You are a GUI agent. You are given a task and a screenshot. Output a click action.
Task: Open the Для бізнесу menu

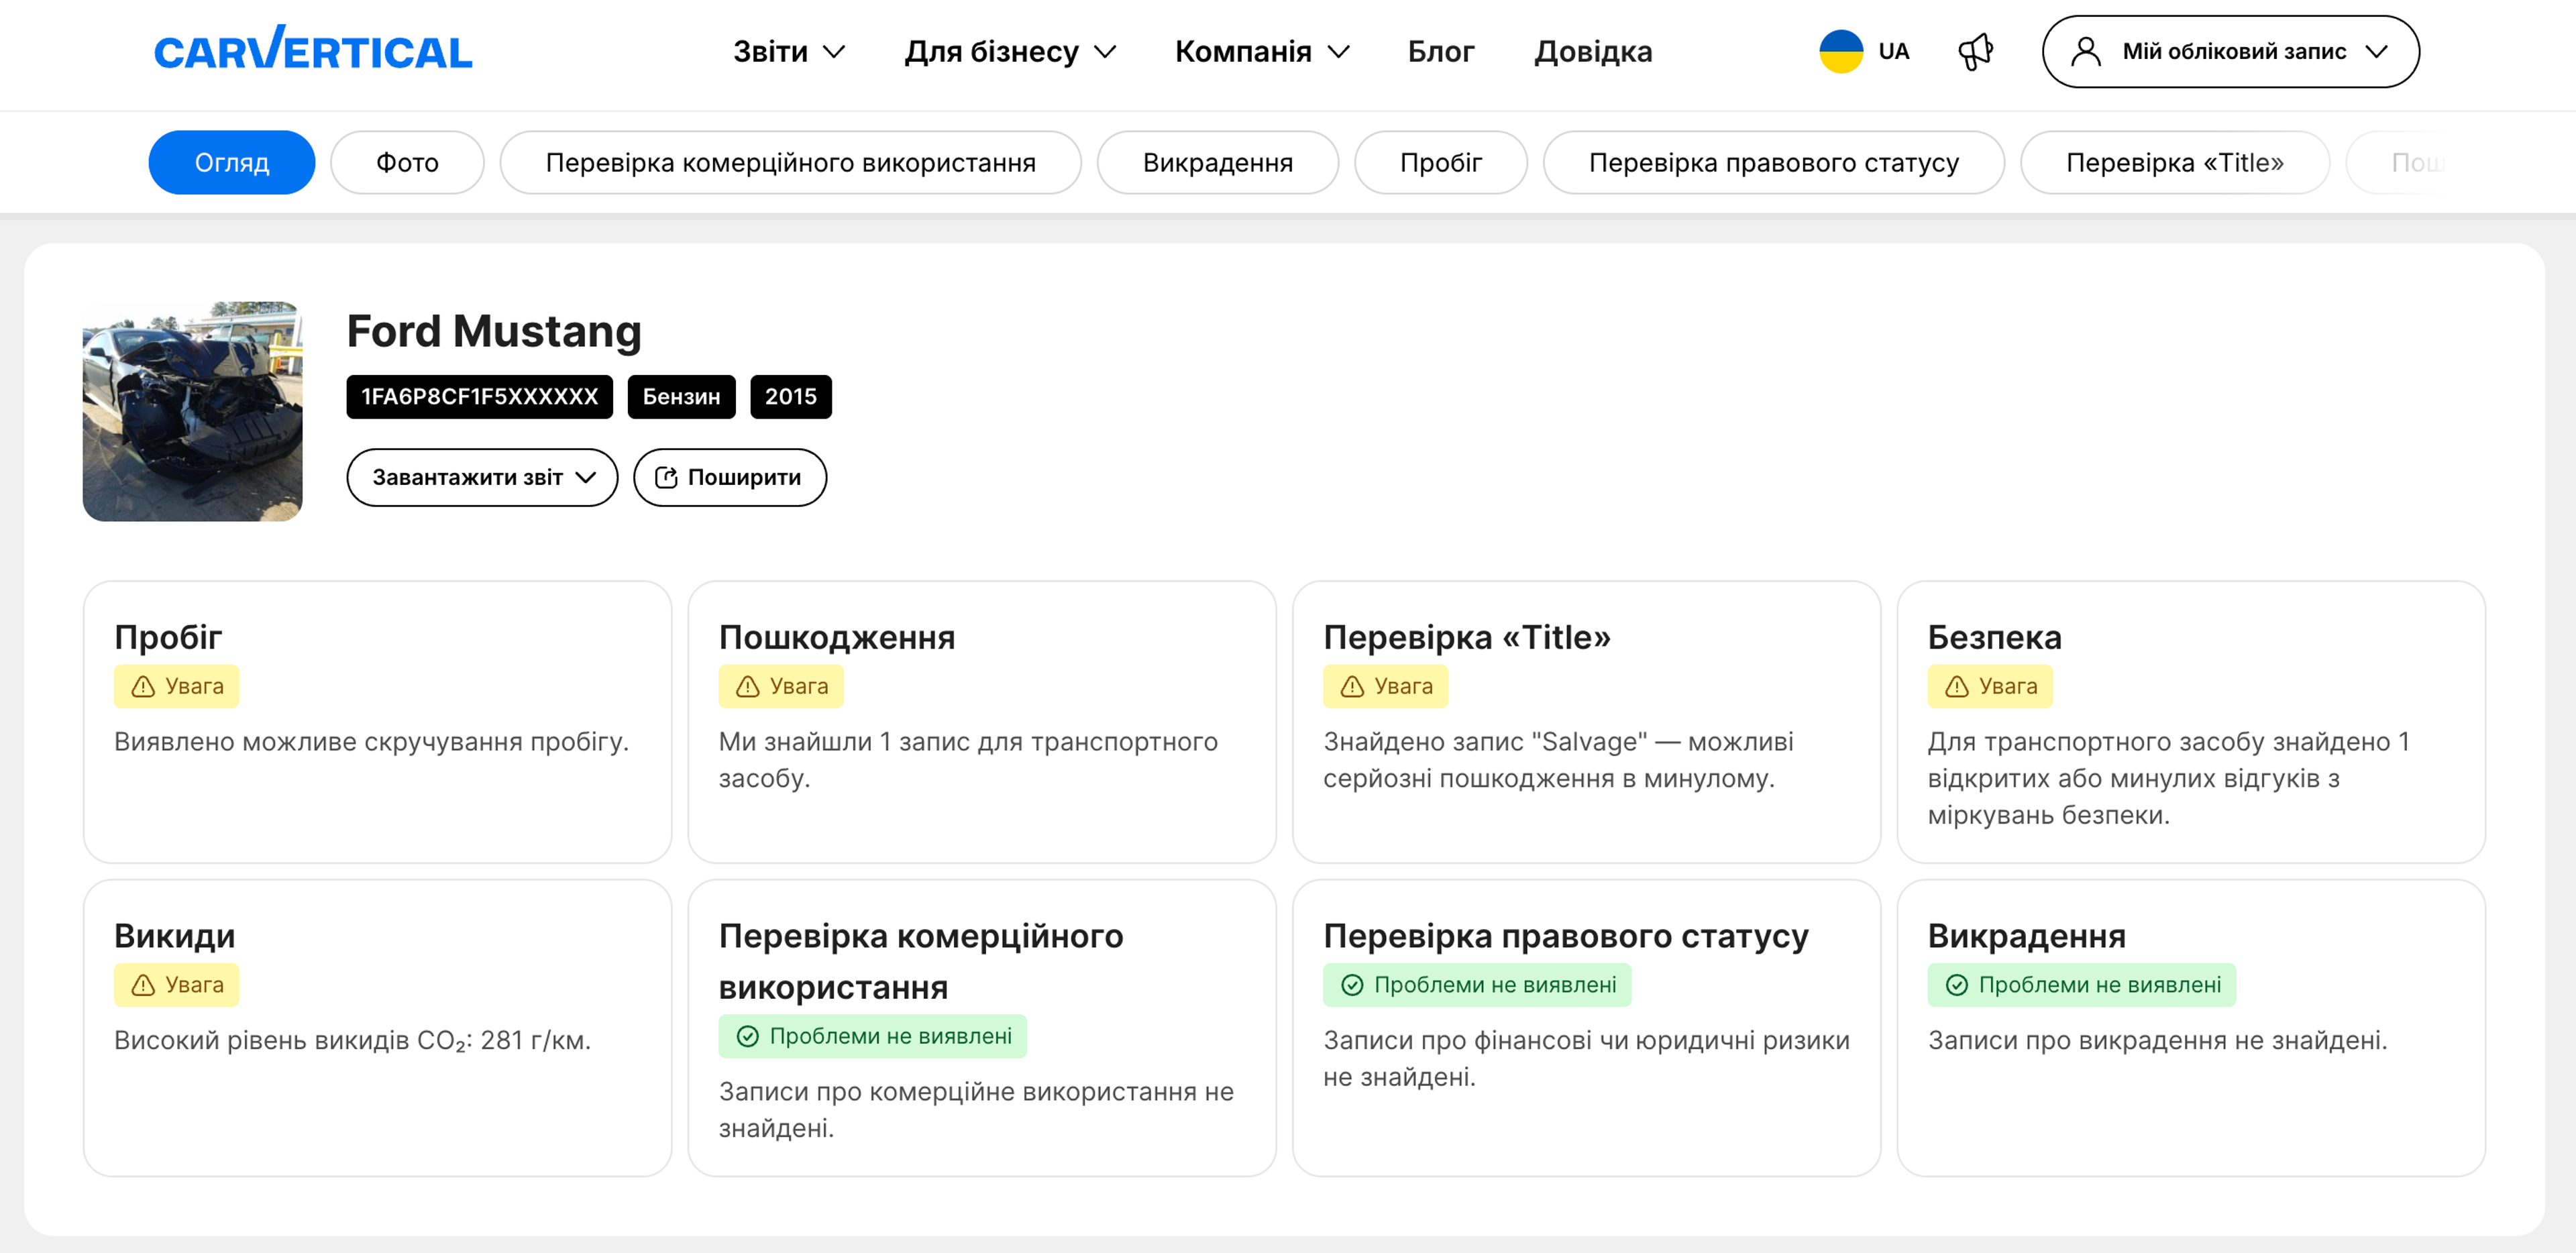[1011, 52]
